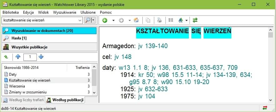Click the Daty row document icon
Screen dimensions: 276x112
[6, 74]
